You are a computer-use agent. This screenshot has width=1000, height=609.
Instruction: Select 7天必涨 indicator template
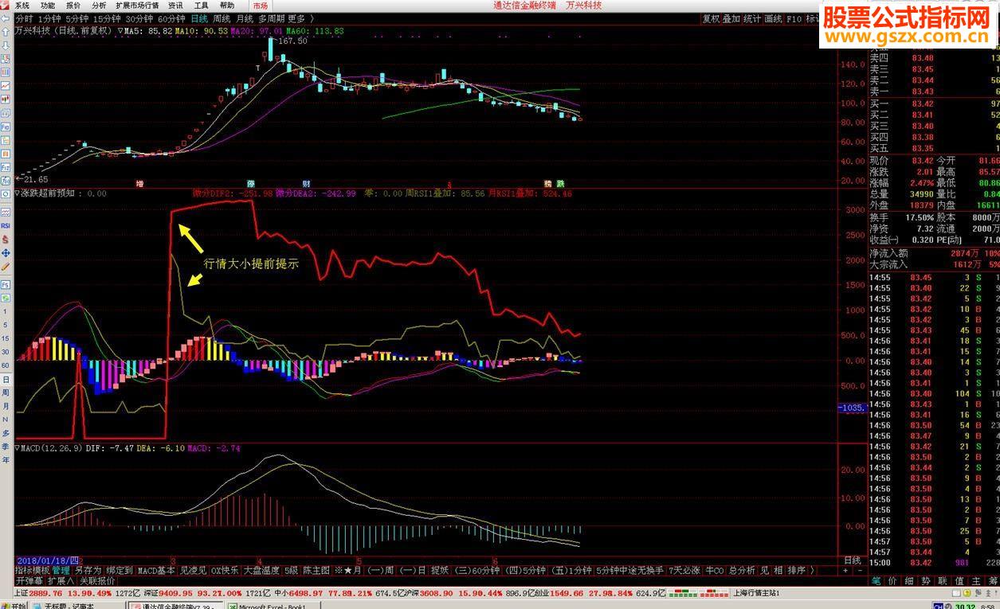point(684,570)
